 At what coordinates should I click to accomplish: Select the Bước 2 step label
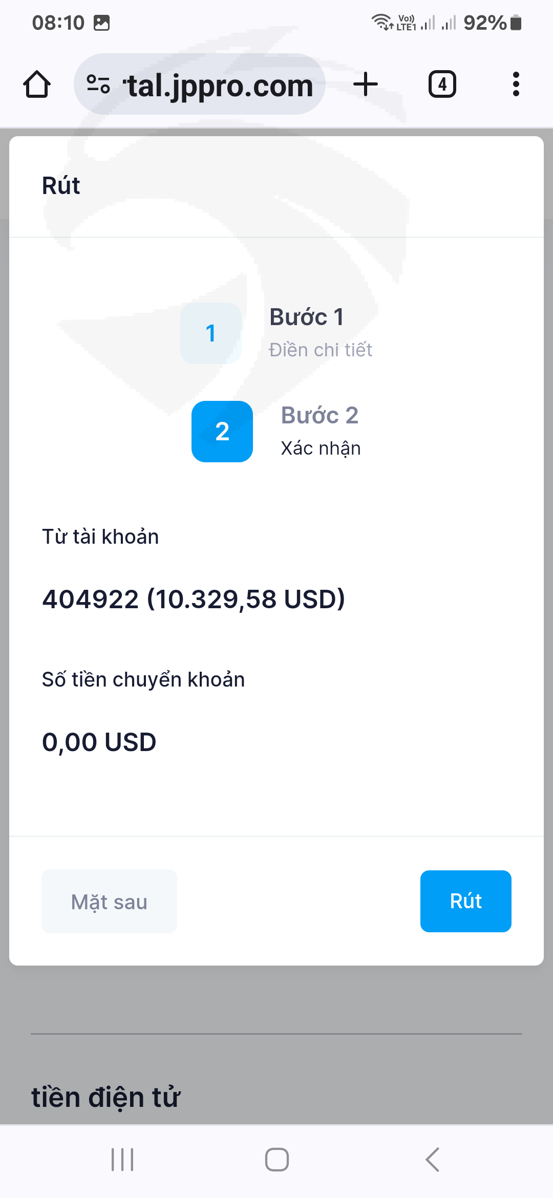tap(320, 416)
